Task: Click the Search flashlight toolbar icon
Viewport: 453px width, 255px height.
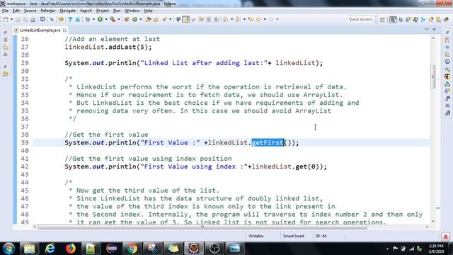Action: (x=164, y=19)
